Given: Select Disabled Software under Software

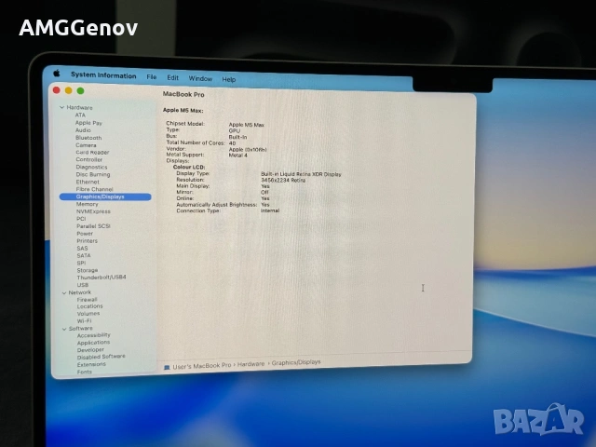Looking at the screenshot, I should coord(102,357).
